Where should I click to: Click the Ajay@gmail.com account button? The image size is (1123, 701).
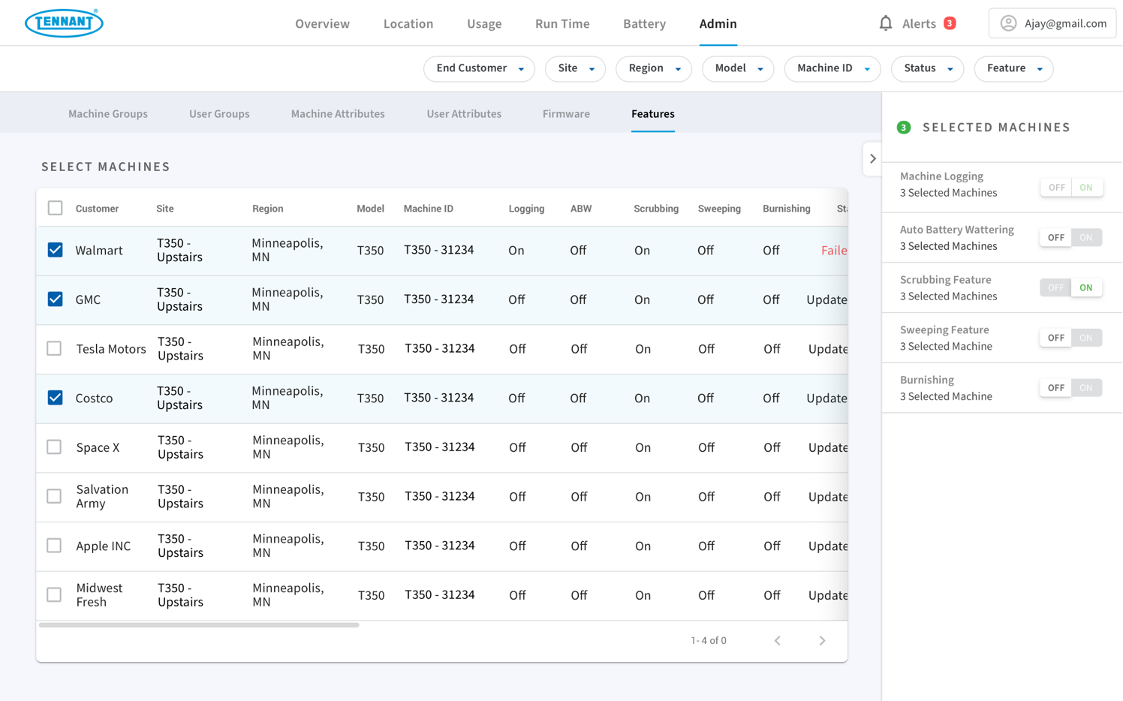(1052, 23)
